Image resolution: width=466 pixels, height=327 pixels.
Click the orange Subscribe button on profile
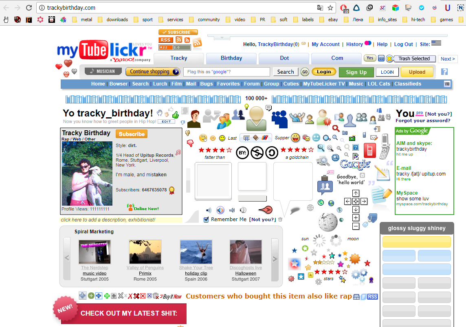(132, 134)
